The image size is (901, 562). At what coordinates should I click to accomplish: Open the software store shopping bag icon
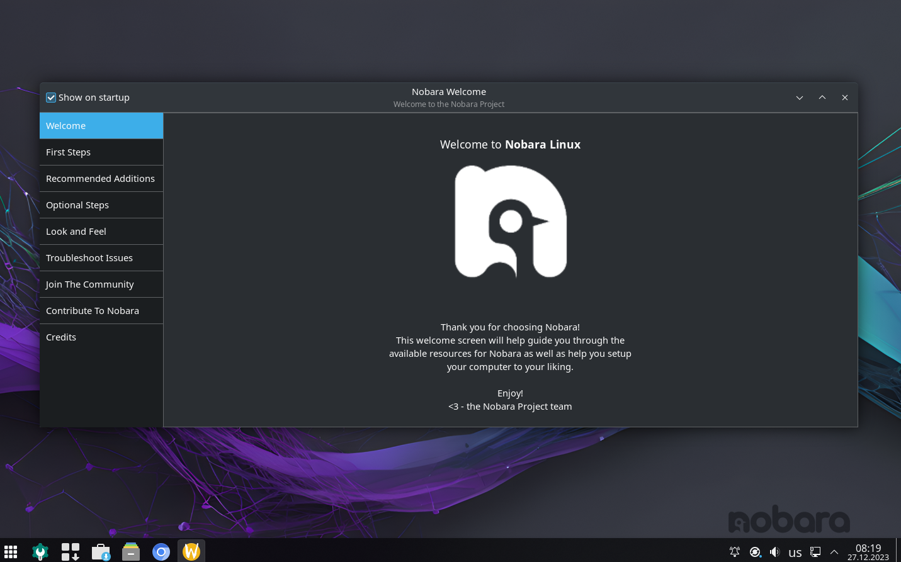(x=101, y=552)
